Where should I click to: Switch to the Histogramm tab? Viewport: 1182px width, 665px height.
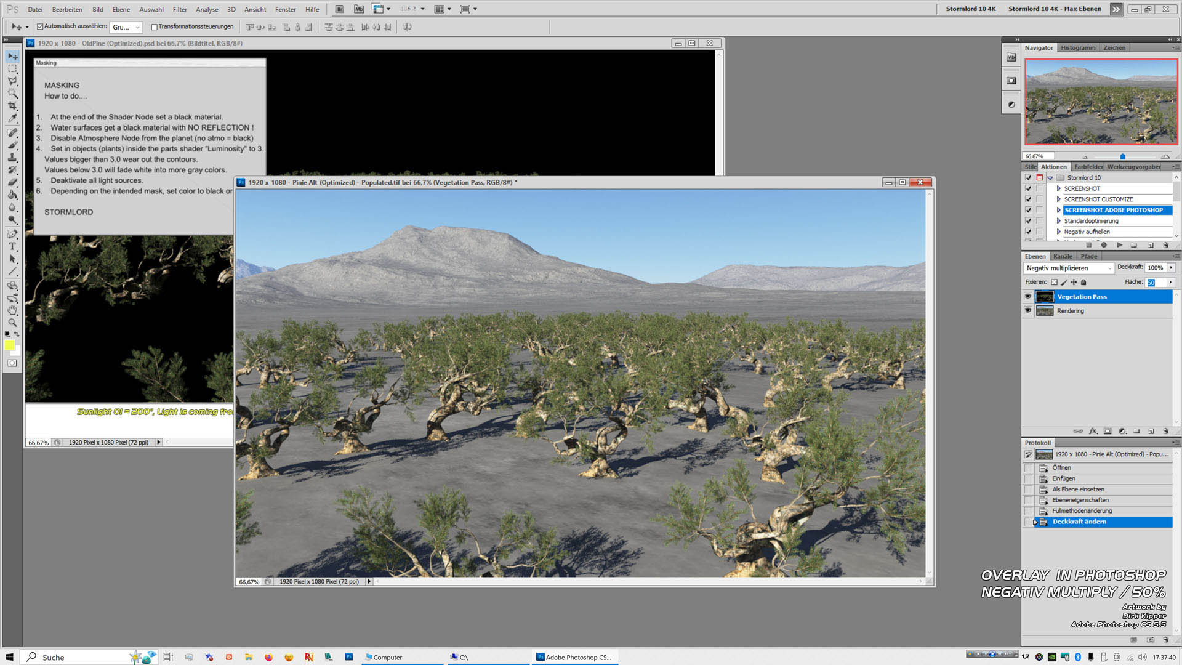[1078, 48]
